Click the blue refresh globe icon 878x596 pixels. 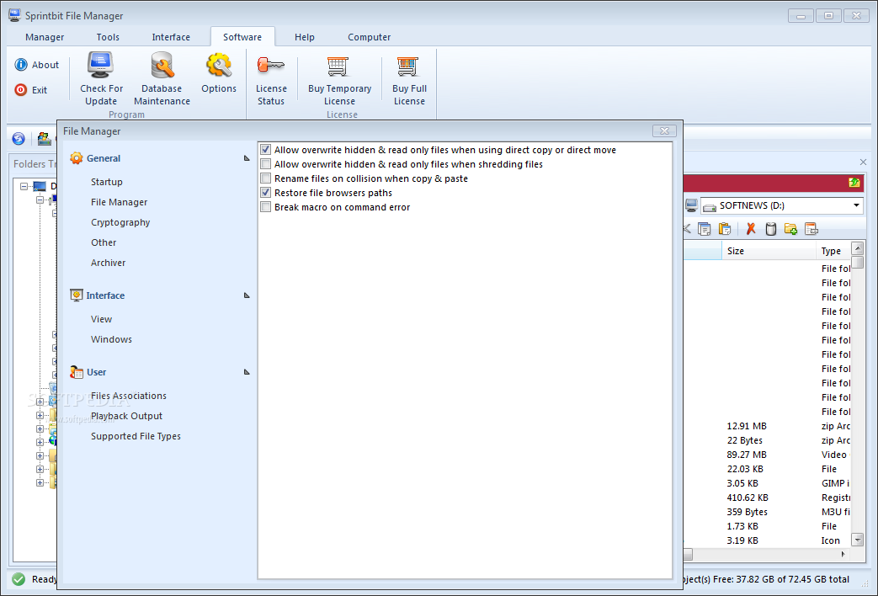click(19, 138)
